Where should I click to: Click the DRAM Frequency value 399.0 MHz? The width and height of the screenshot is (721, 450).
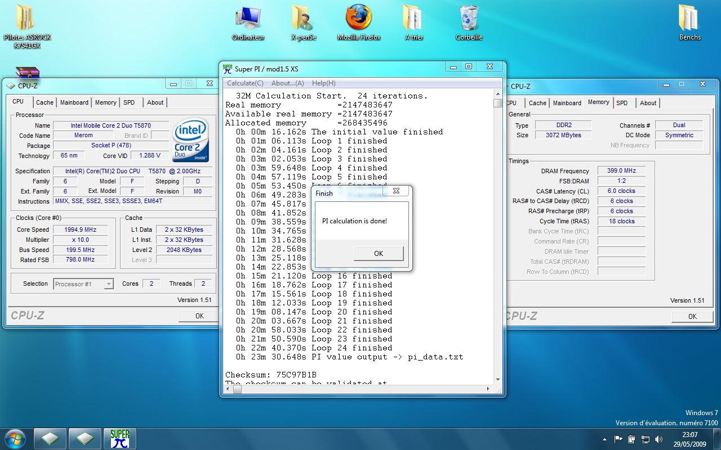coord(622,171)
